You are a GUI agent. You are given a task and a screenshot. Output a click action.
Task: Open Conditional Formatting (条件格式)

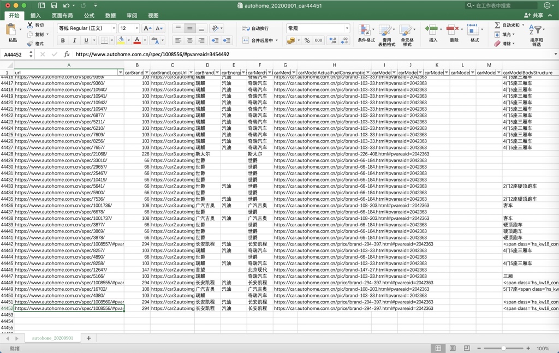(x=366, y=34)
